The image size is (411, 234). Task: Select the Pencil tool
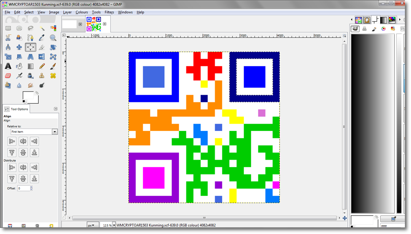[42, 66]
